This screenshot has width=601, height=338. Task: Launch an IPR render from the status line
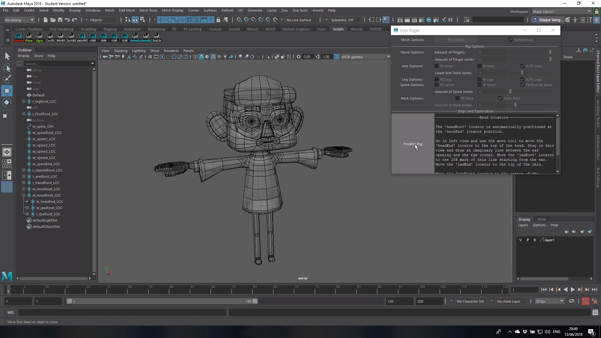pyautogui.click(x=414, y=20)
